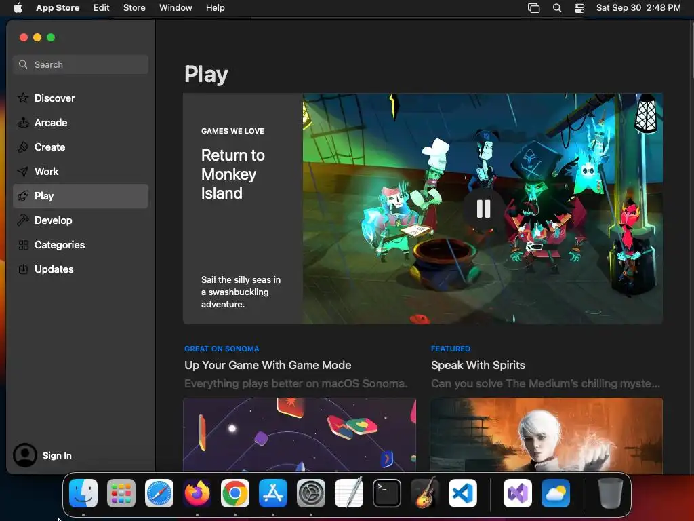Open Finder from the Dock

(x=83, y=493)
